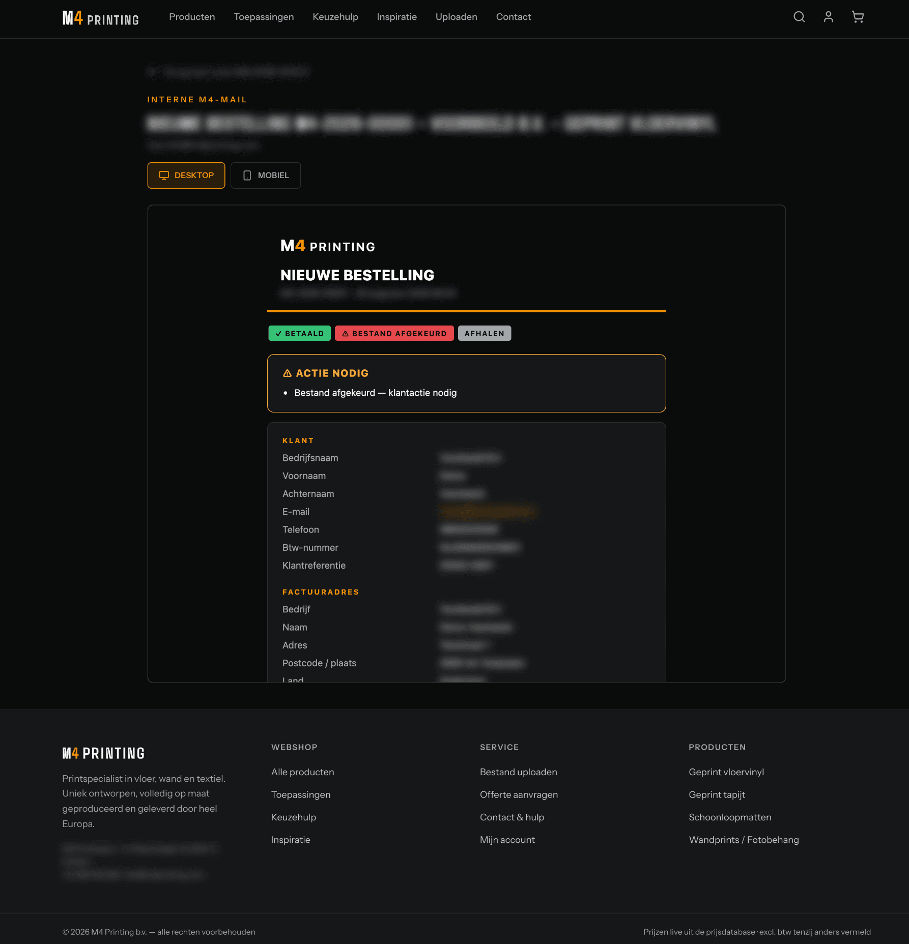Click the Factuuradres section heading

321,592
